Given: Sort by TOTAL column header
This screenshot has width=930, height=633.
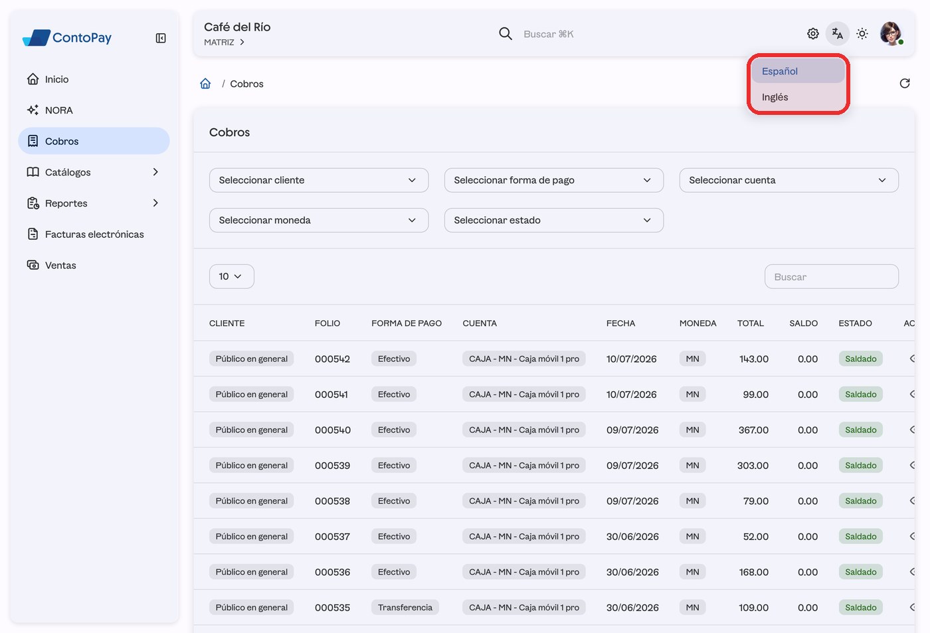Looking at the screenshot, I should coord(751,323).
